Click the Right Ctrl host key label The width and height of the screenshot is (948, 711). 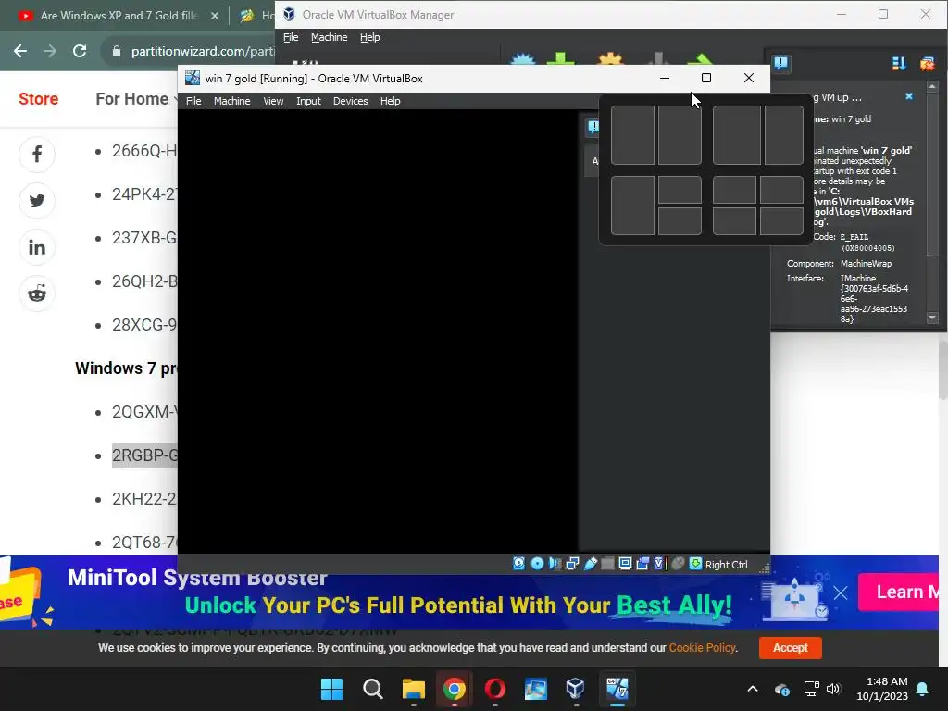[726, 564]
